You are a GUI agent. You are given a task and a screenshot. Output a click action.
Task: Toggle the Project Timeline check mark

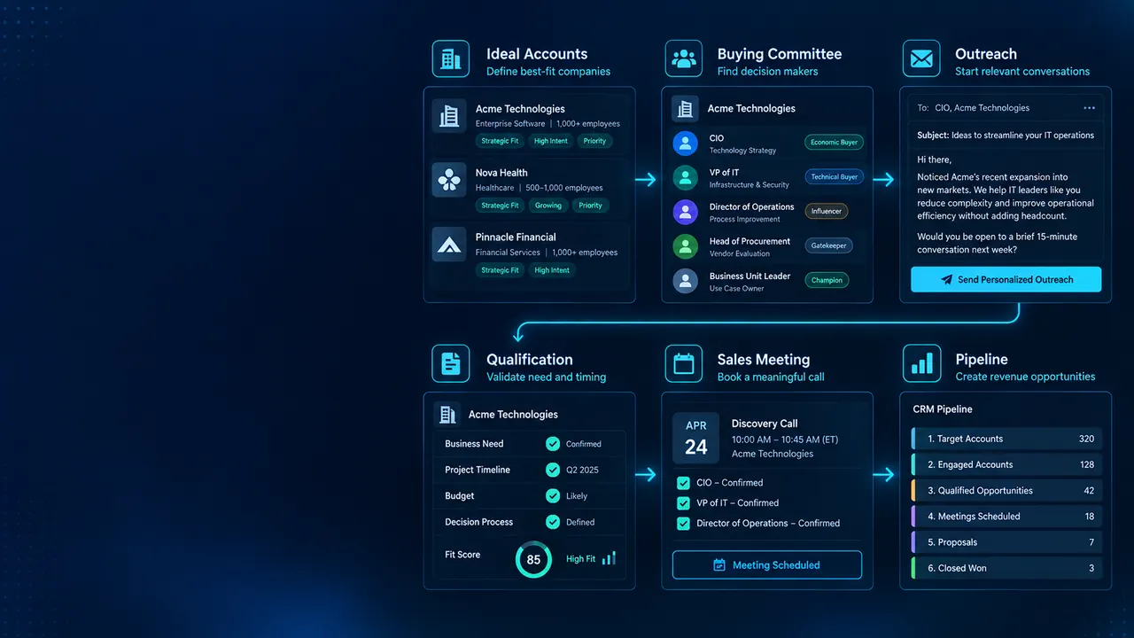pyautogui.click(x=553, y=470)
